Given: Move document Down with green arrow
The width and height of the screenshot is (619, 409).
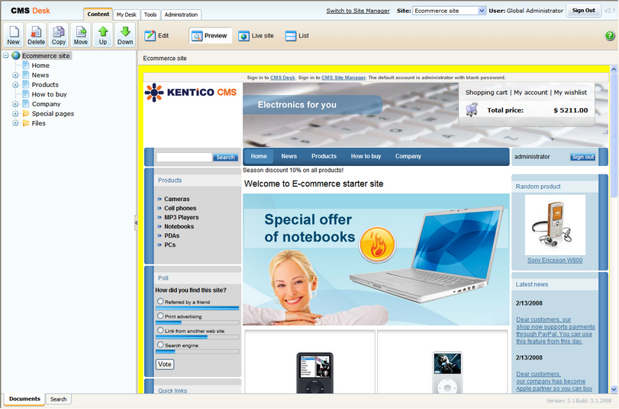Looking at the screenshot, I should [x=125, y=35].
